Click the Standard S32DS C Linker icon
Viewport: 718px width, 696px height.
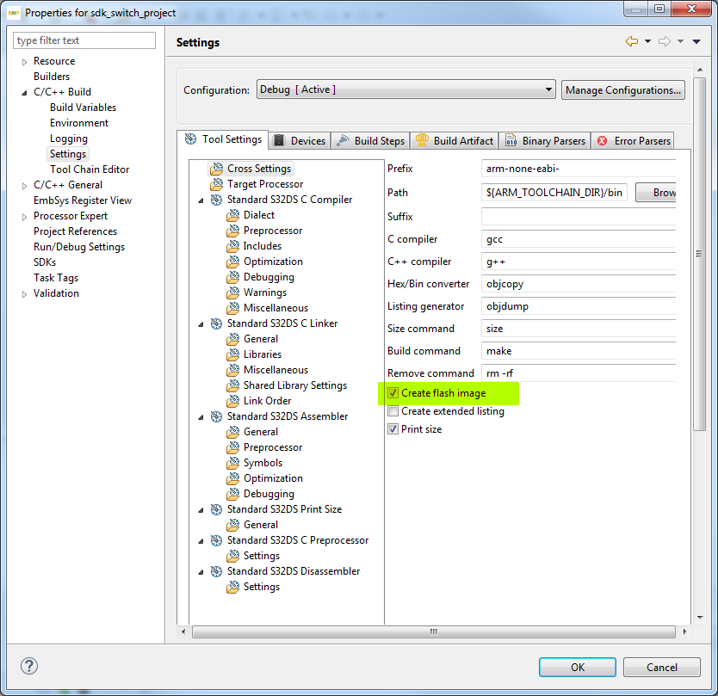point(216,323)
